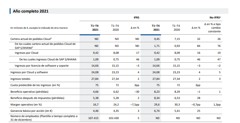Click 'De los cuales ingresos Cloud de SAP S/4HANA'
Image resolution: width=240 pixels, height=123 pixels.
pos(48,59)
